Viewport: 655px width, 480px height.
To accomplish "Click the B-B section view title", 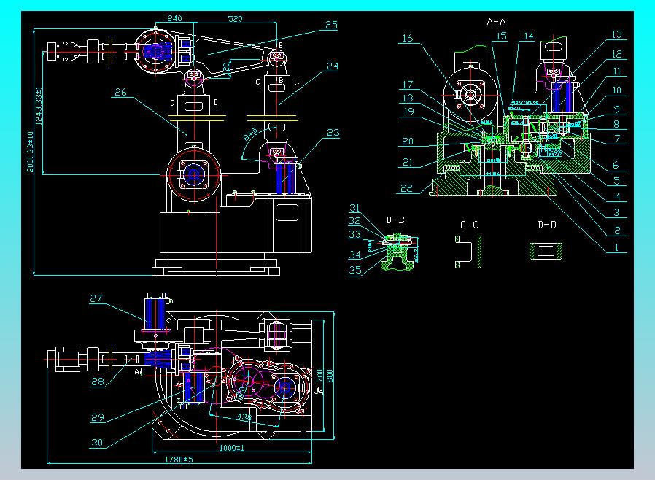I will pos(395,220).
